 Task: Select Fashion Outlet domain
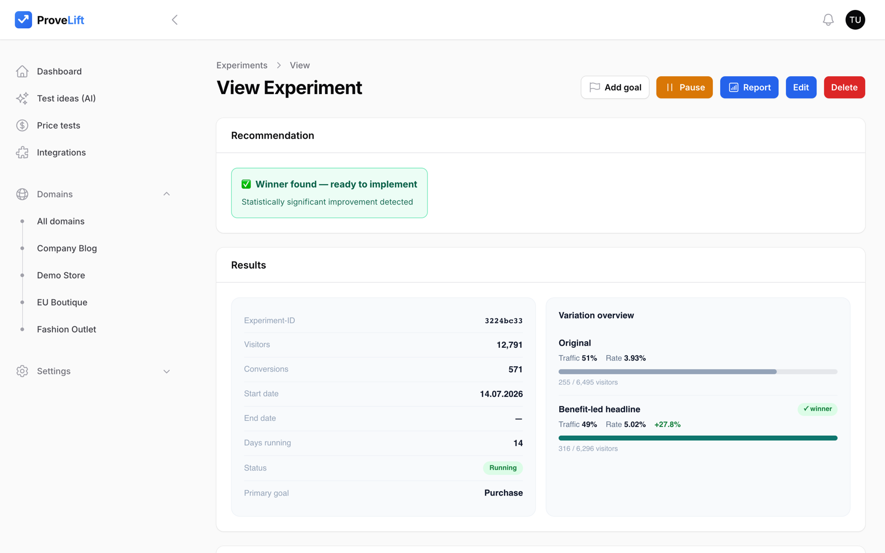pos(66,330)
